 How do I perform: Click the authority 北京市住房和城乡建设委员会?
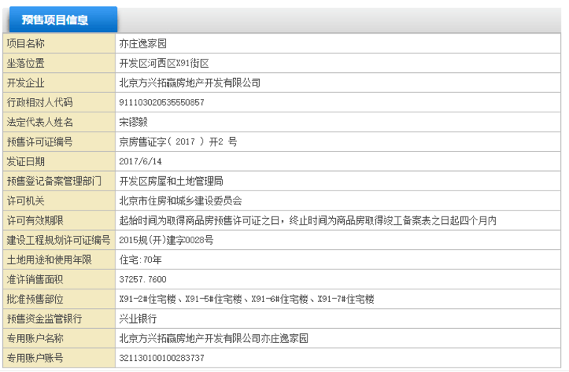[x=181, y=200]
